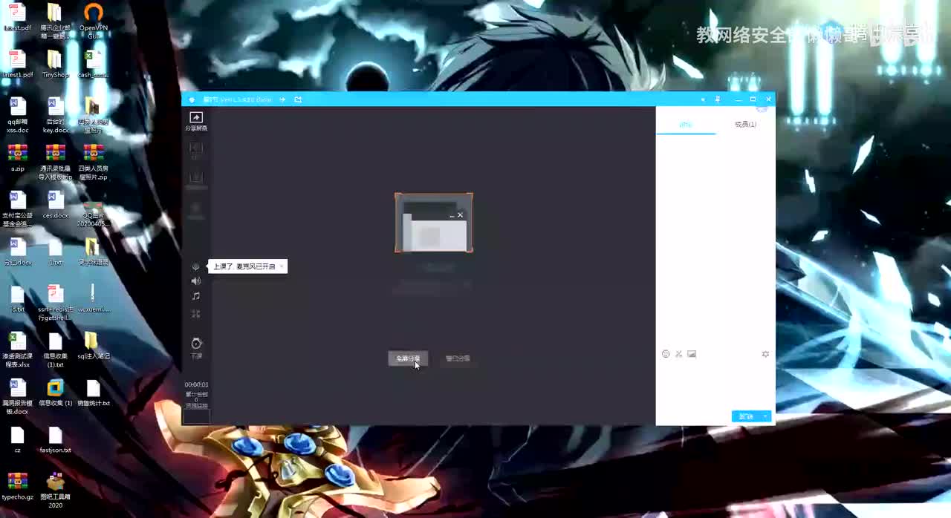Select the screen preview thumbnail

[x=434, y=223]
